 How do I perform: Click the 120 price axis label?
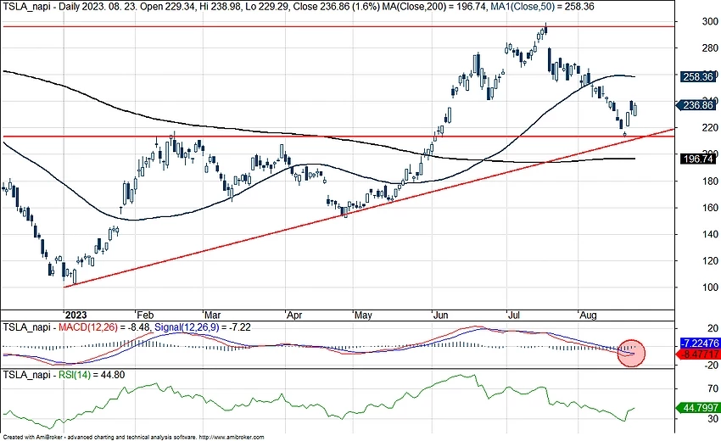pos(711,260)
